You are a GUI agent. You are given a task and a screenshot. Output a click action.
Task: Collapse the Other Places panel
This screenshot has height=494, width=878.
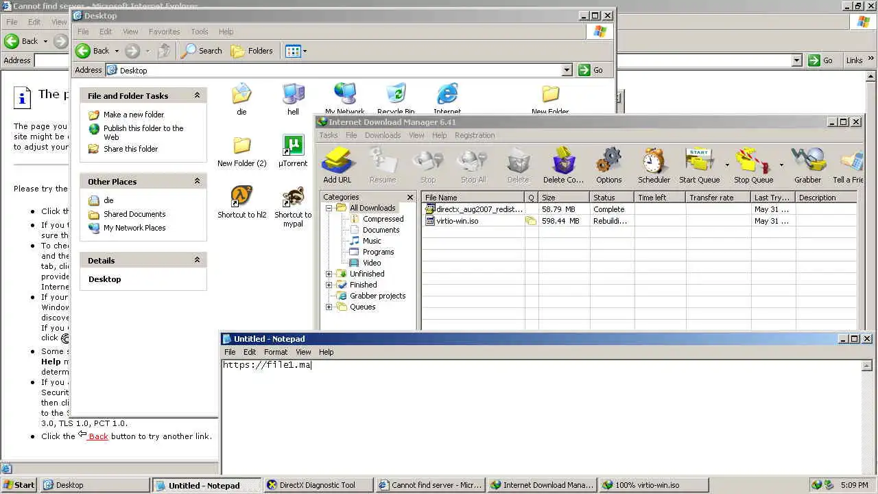197,181
